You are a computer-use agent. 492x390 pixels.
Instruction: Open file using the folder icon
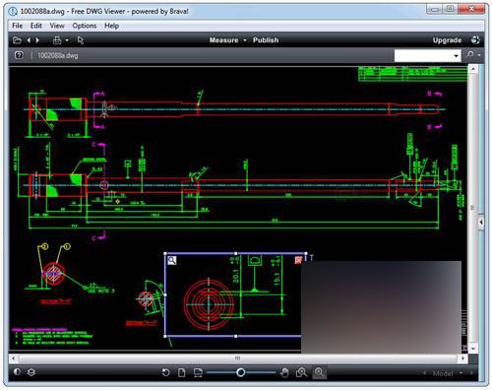point(17,40)
